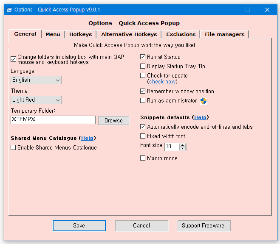
Task: Toggle Remember window position
Action: pyautogui.click(x=143, y=91)
